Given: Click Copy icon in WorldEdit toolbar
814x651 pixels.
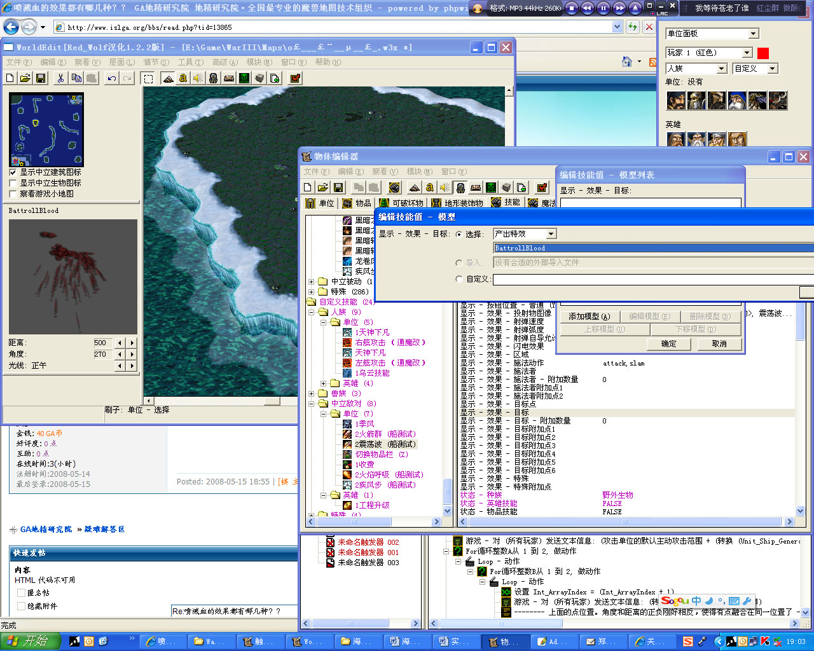Looking at the screenshot, I should (76, 78).
